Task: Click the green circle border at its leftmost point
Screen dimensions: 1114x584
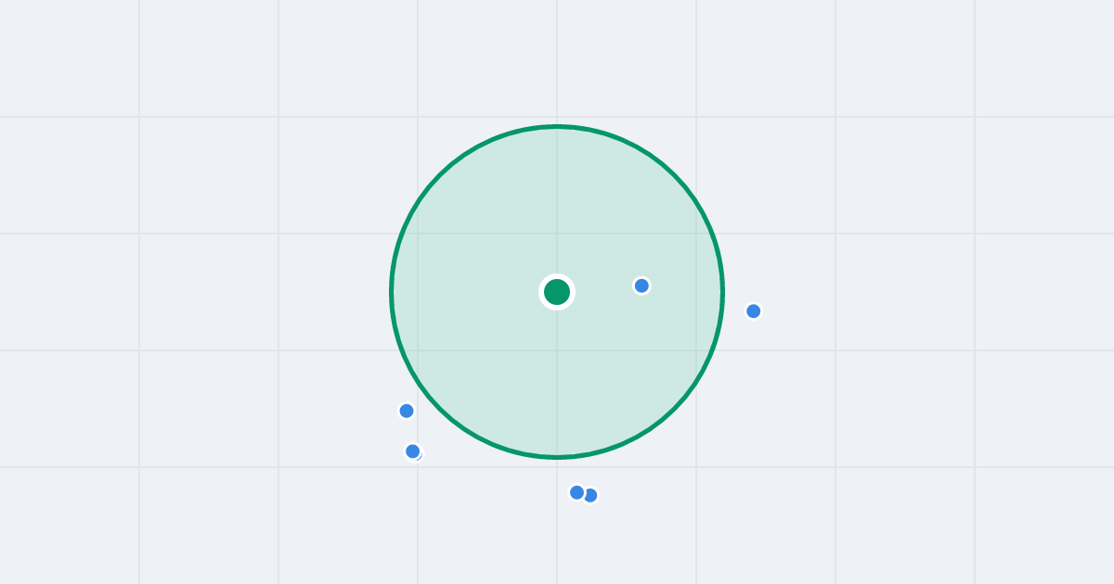Action: click(392, 292)
